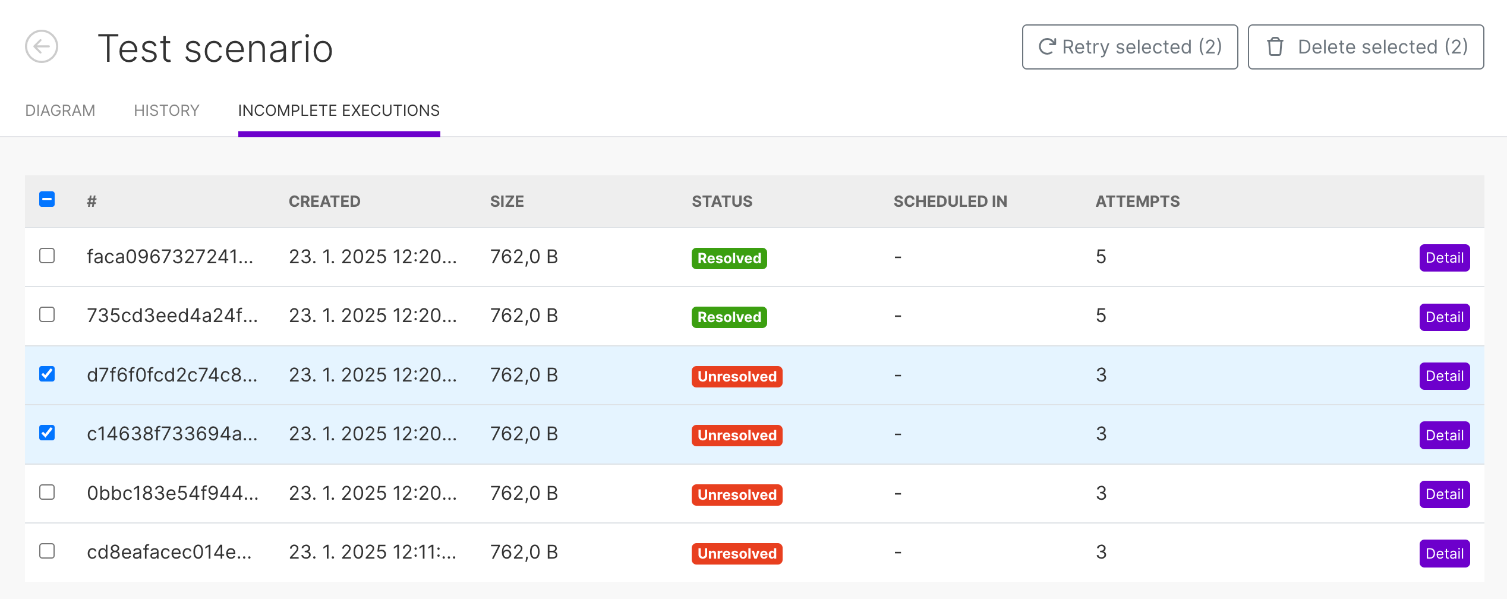
Task: Click attempts value 5 in faca0967327241 row
Action: (1101, 257)
